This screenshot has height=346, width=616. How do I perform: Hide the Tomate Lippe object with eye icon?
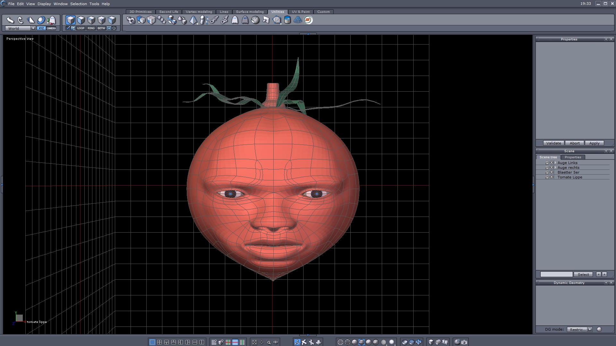pos(552,177)
